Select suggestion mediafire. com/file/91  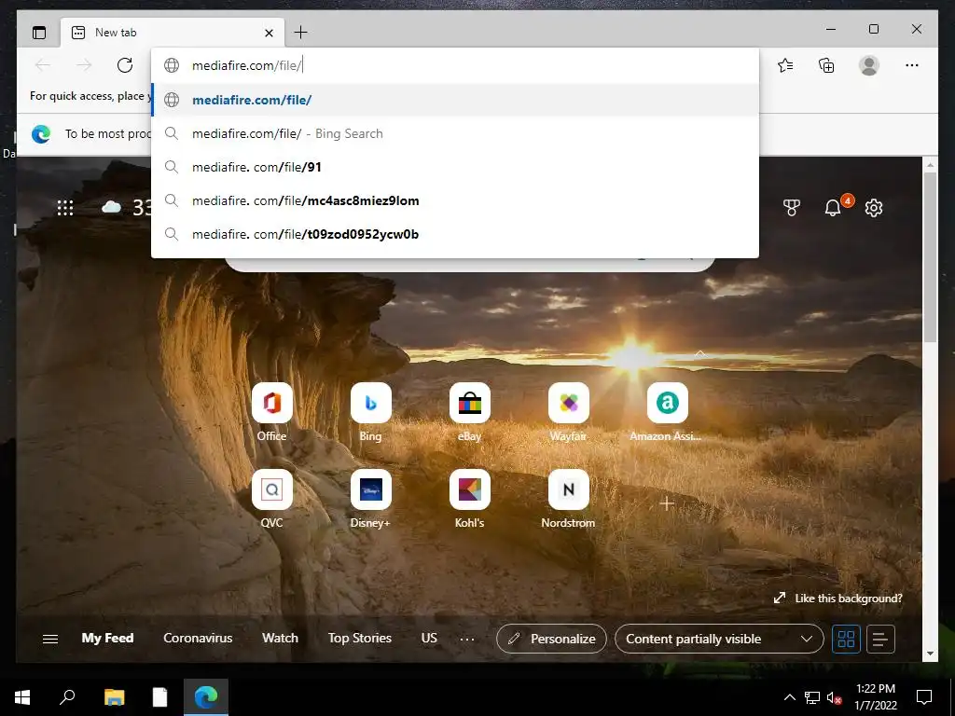[455, 167]
